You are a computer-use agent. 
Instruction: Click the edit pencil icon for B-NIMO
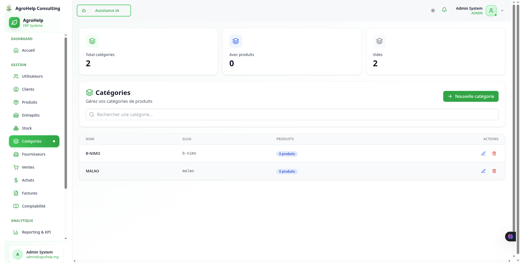point(483,153)
